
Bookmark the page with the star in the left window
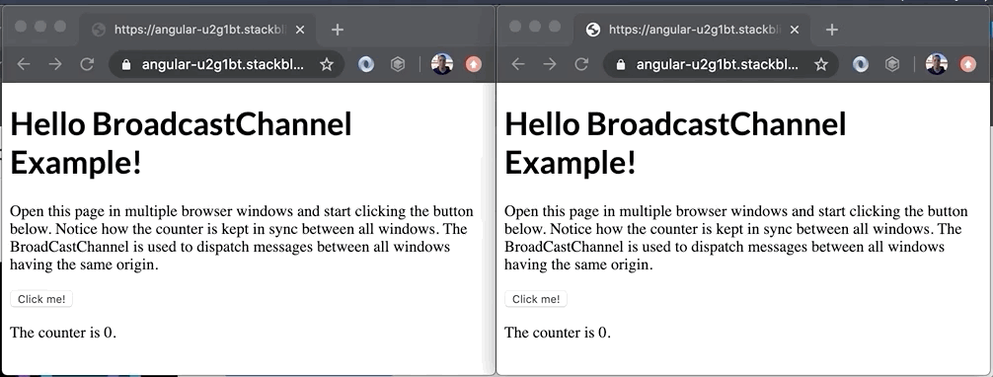coord(327,64)
